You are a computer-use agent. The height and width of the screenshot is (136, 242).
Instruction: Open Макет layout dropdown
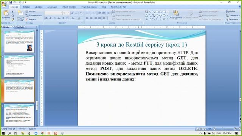tap(31, 12)
